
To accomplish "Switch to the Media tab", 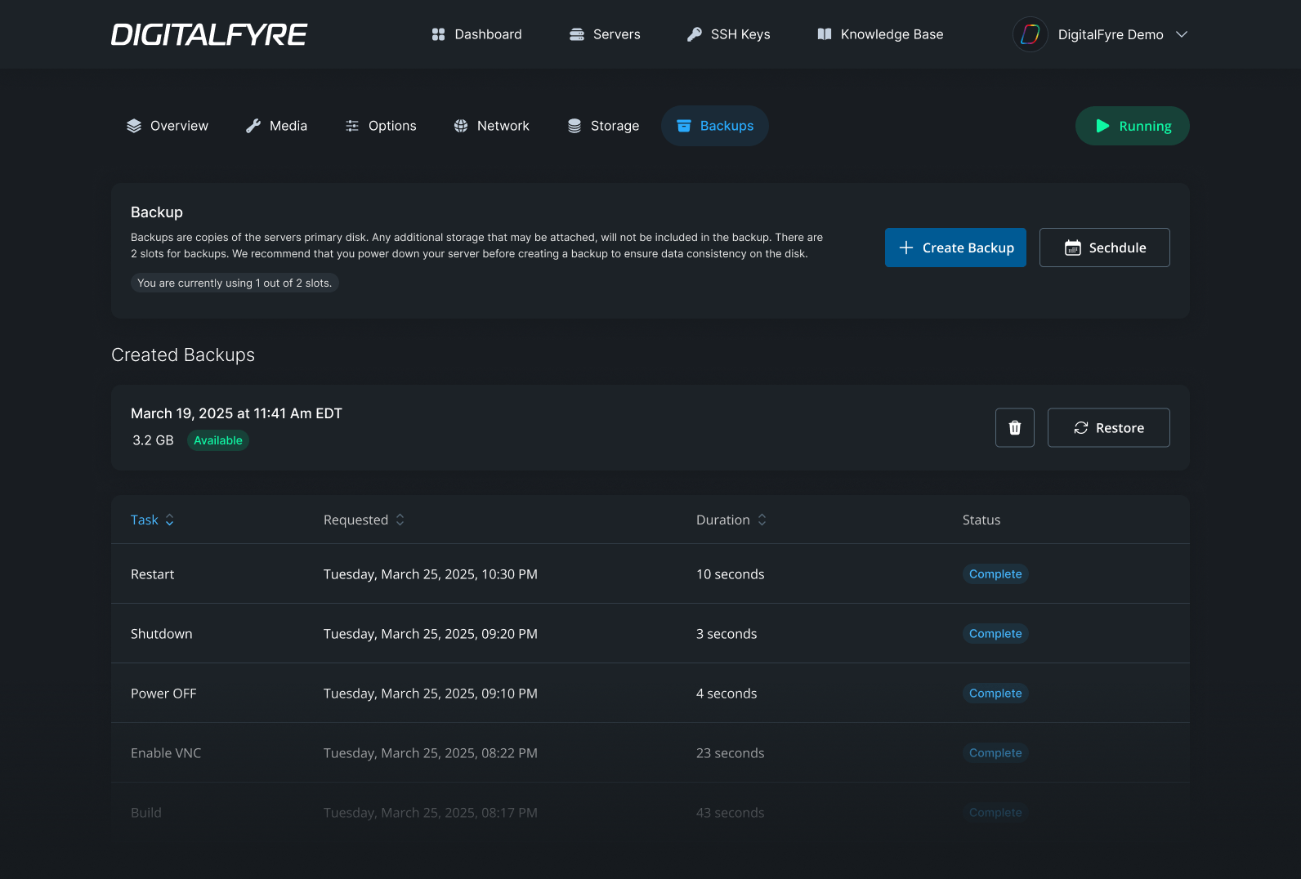I will click(277, 126).
